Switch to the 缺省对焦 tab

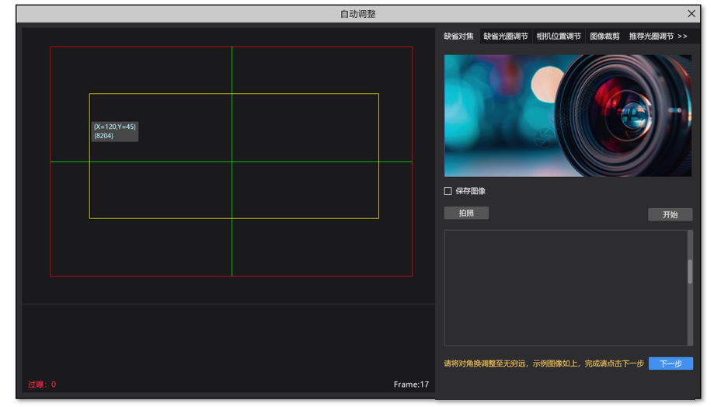458,37
